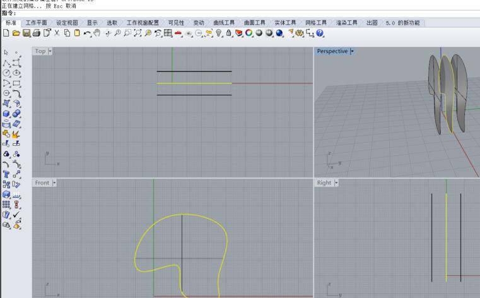The image size is (480, 298).
Task: Click the New file icon
Action: tap(6, 33)
